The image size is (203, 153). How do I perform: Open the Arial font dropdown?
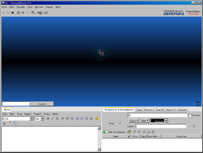point(31,119)
